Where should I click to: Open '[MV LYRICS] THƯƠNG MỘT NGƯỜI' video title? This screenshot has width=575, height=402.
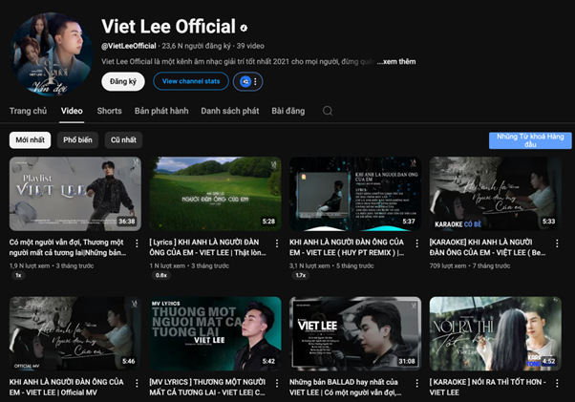207,388
